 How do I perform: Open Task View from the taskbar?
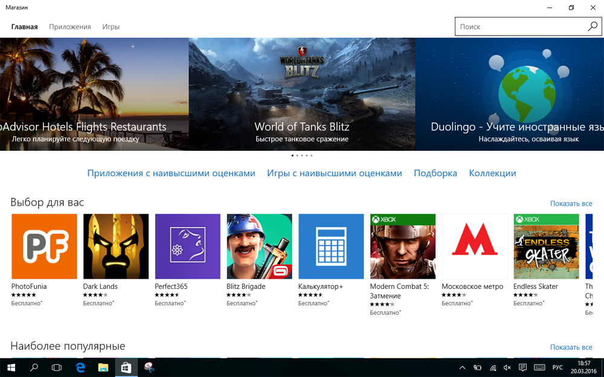point(57,368)
